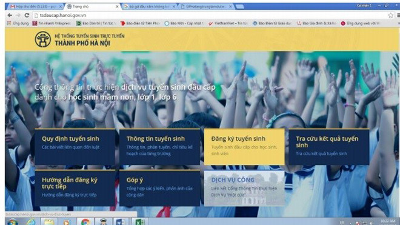Switch to Chrome on the taskbar
400x225 pixels.
pos(85,222)
